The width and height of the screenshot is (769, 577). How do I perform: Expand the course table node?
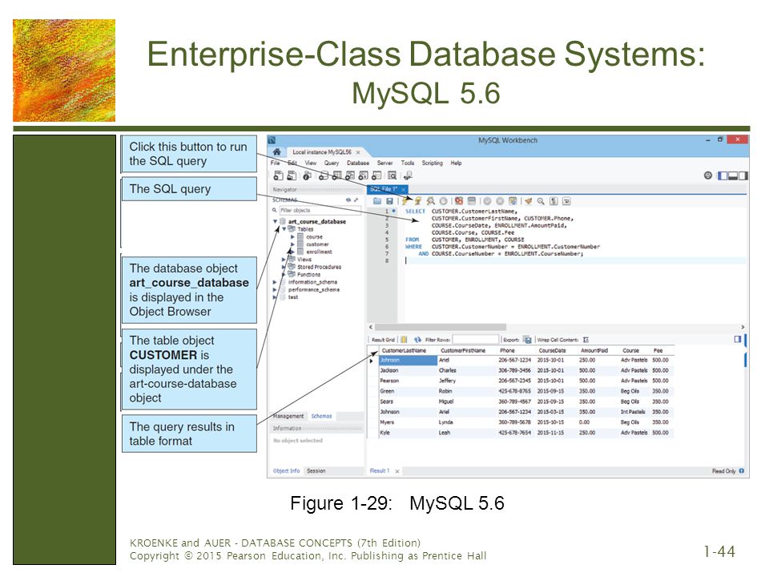point(293,237)
